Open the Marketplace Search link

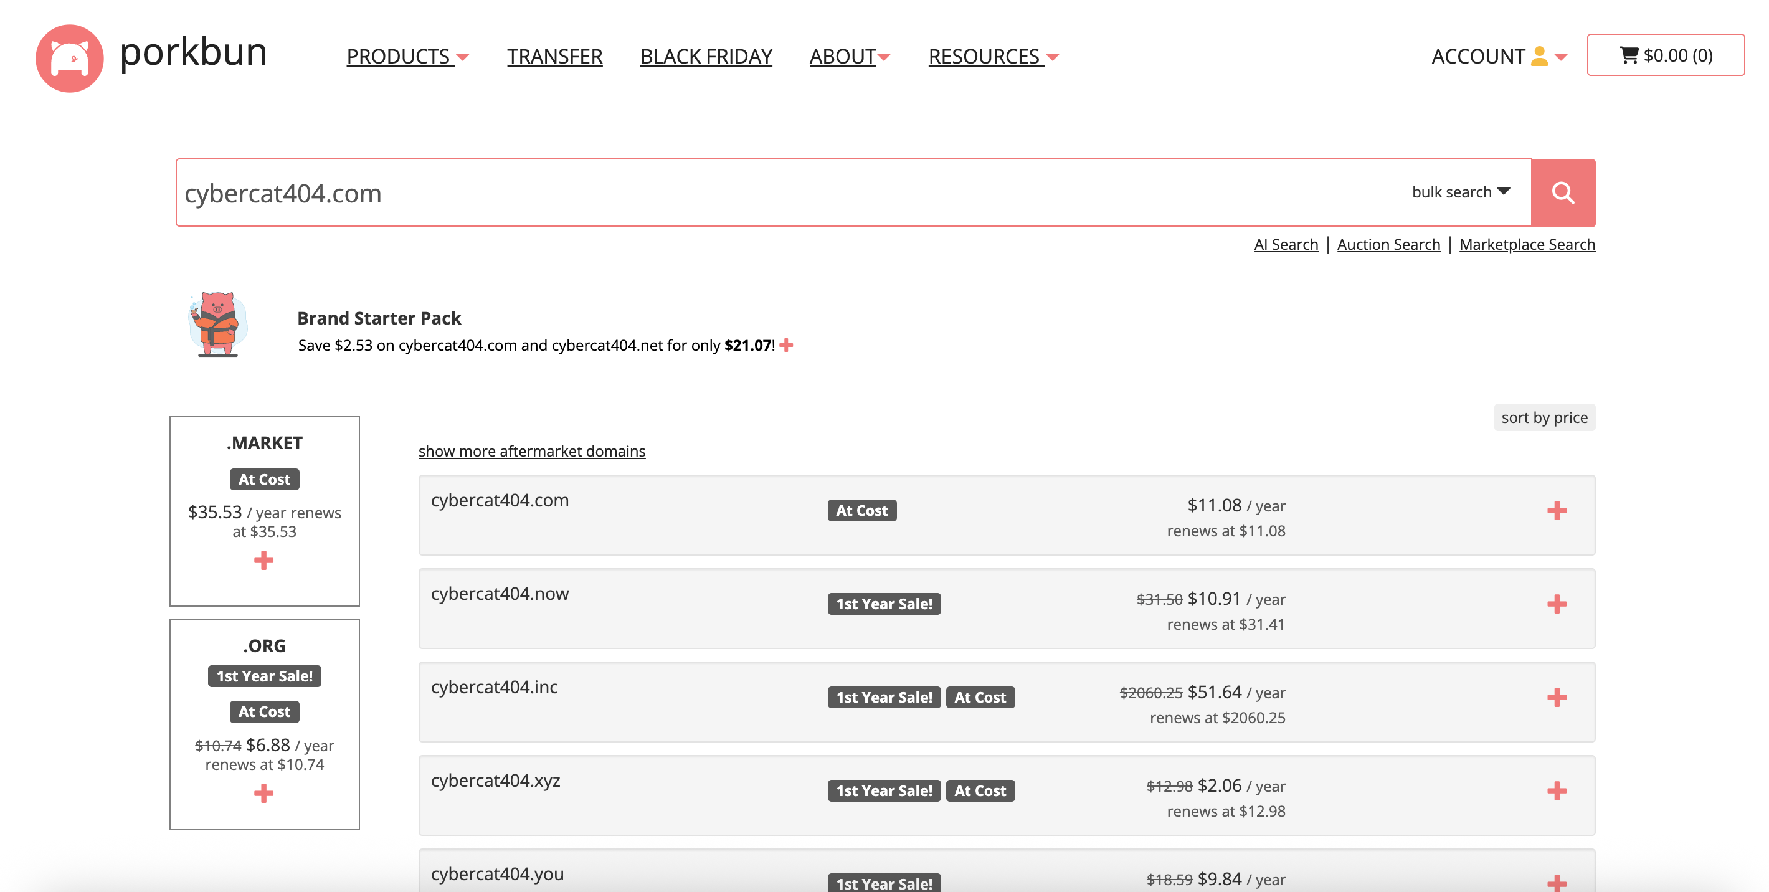1527,244
